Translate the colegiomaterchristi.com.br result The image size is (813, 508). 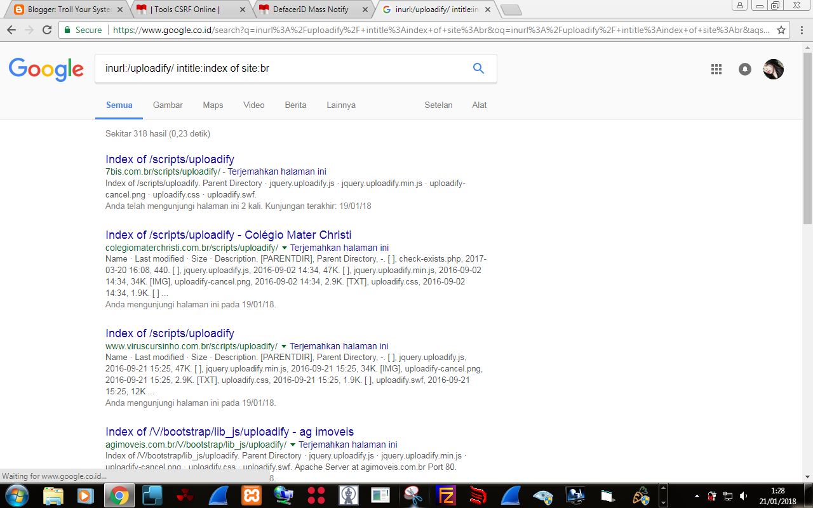pos(339,248)
